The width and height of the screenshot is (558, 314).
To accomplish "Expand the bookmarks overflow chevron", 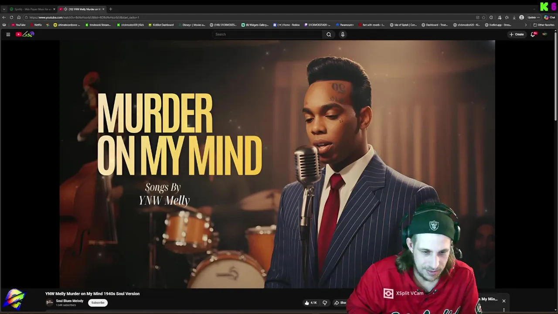I will [x=525, y=25].
